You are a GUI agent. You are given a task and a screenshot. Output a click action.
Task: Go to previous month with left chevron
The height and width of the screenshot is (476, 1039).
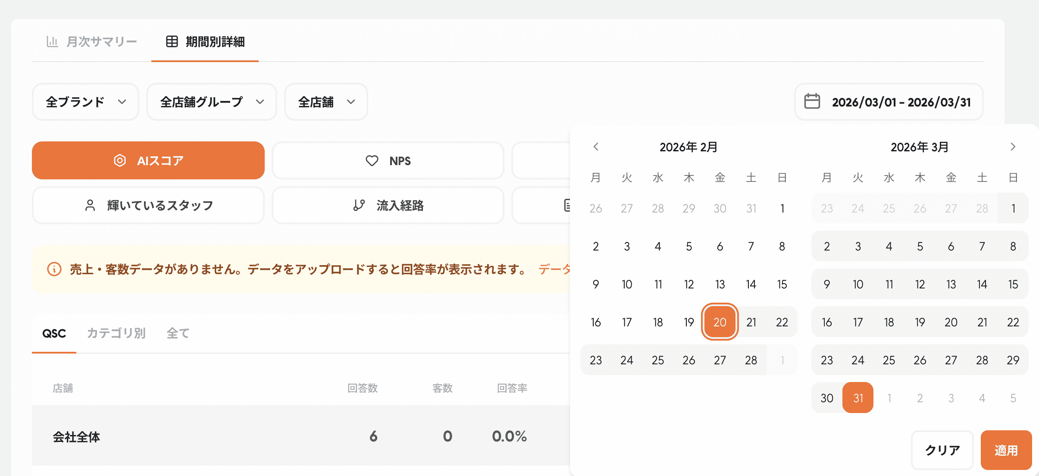[x=596, y=147]
